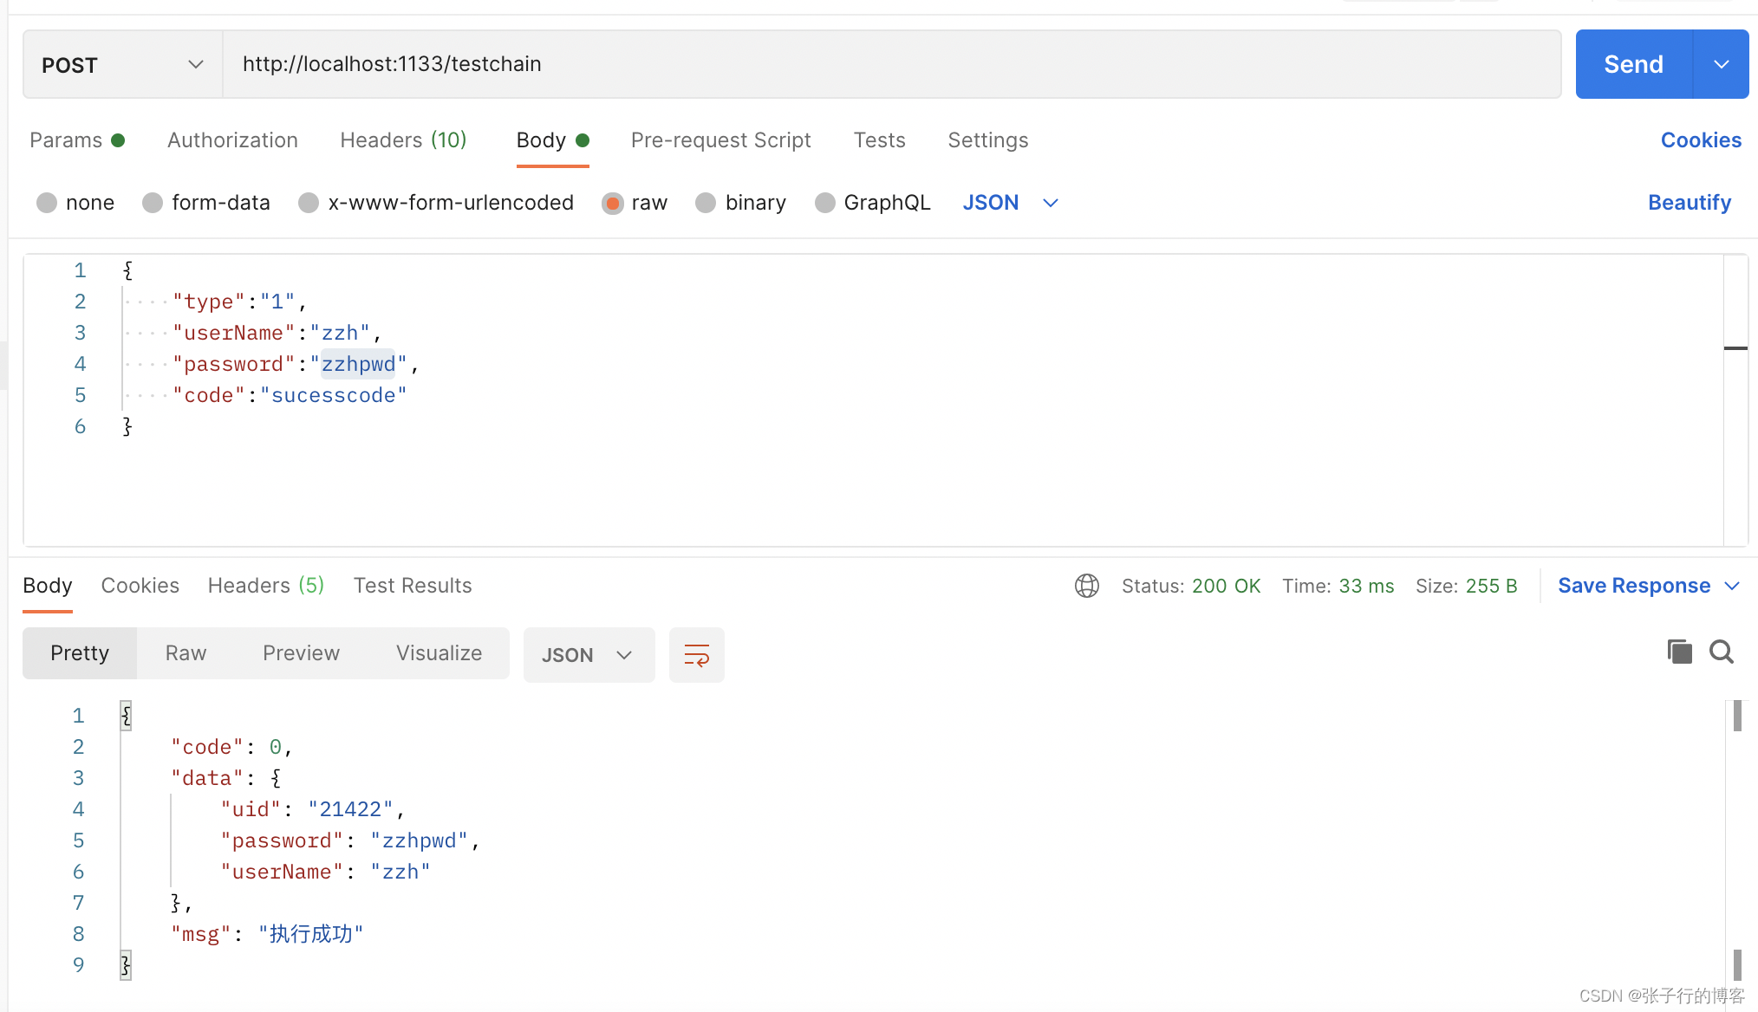Click the Send button to submit request
The image size is (1758, 1012).
click(1634, 62)
